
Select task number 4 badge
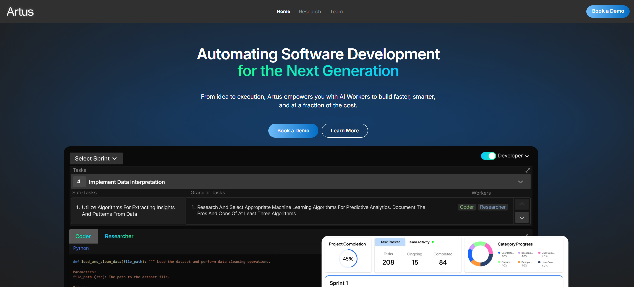[x=79, y=182]
